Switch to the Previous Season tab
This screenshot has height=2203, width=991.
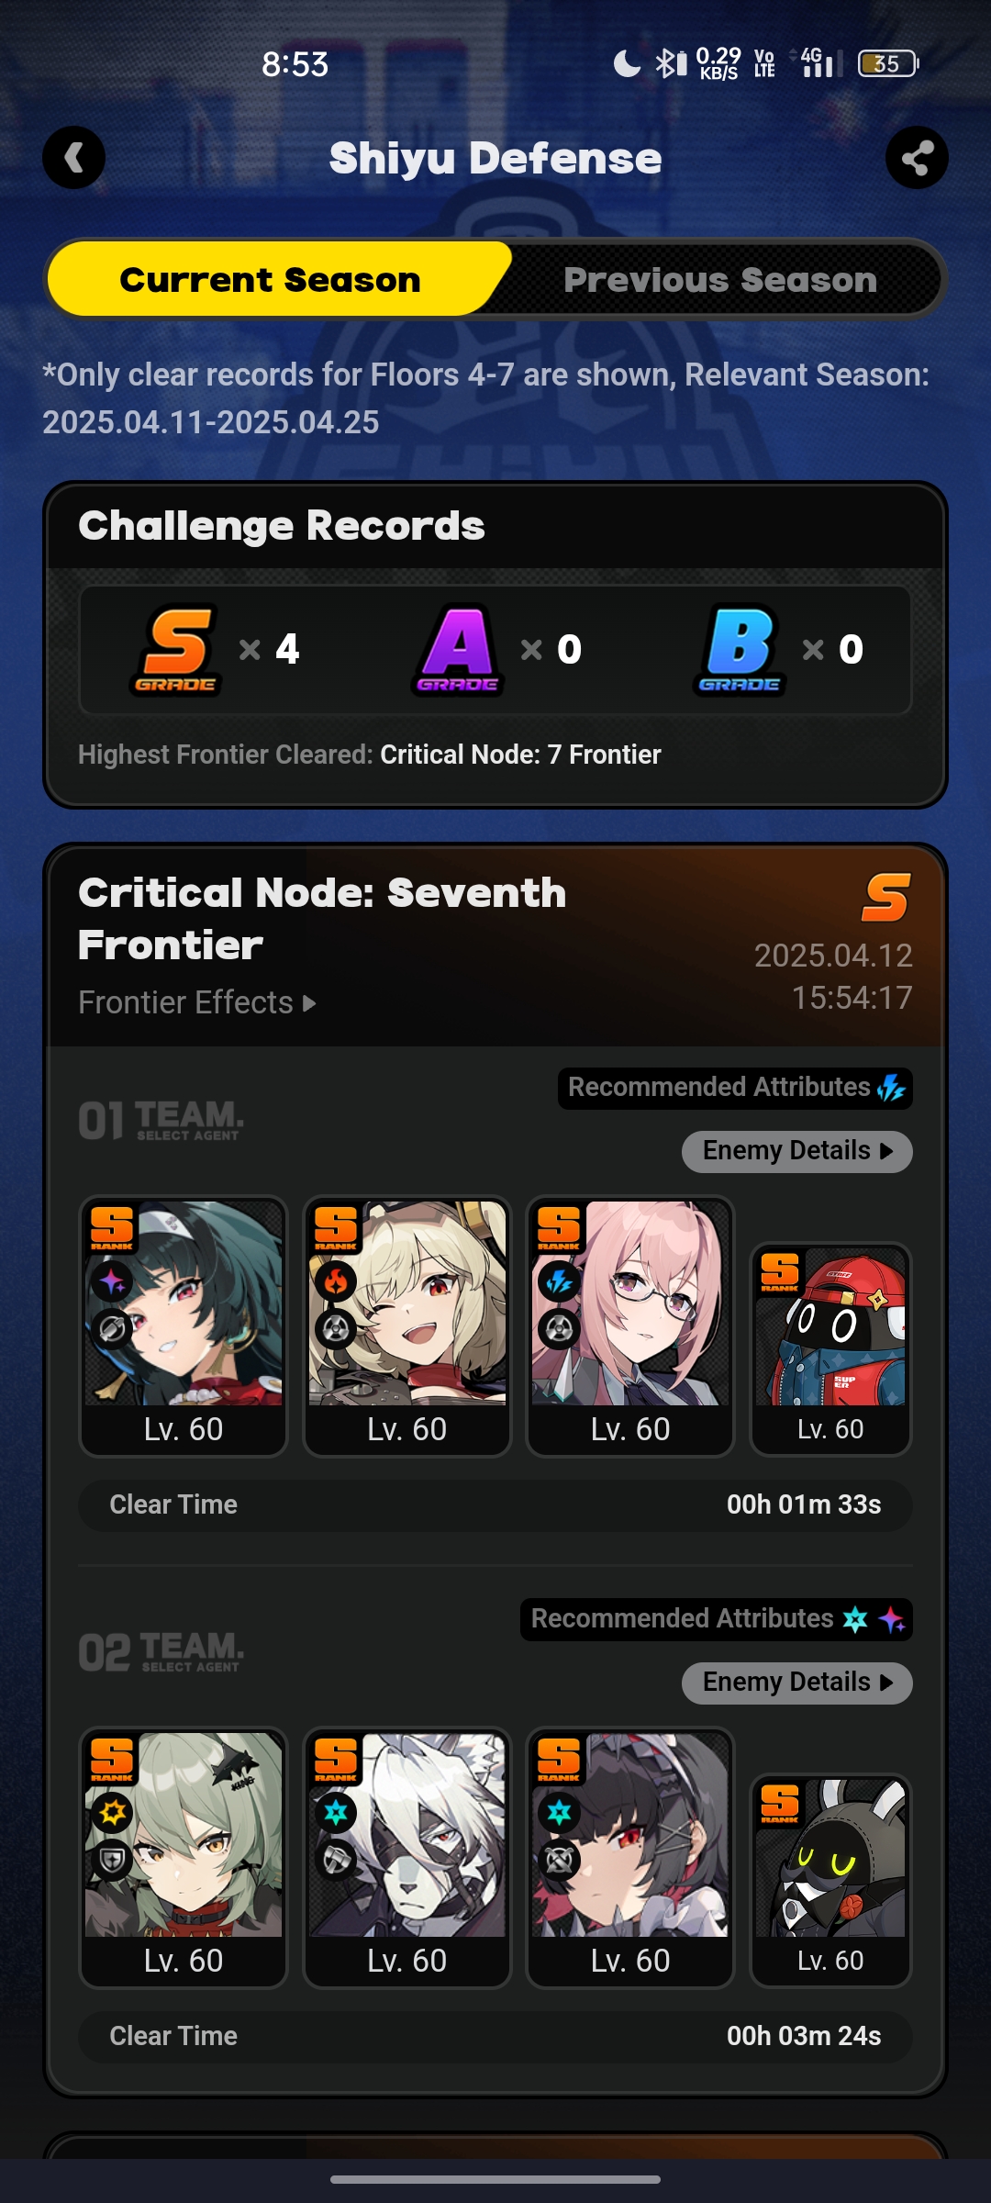[720, 279]
